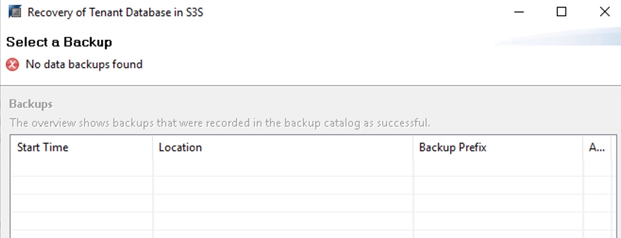The height and width of the screenshot is (238, 621).
Task: Click the window title "Recovery of Tenant Database in S3S"
Action: [x=115, y=12]
